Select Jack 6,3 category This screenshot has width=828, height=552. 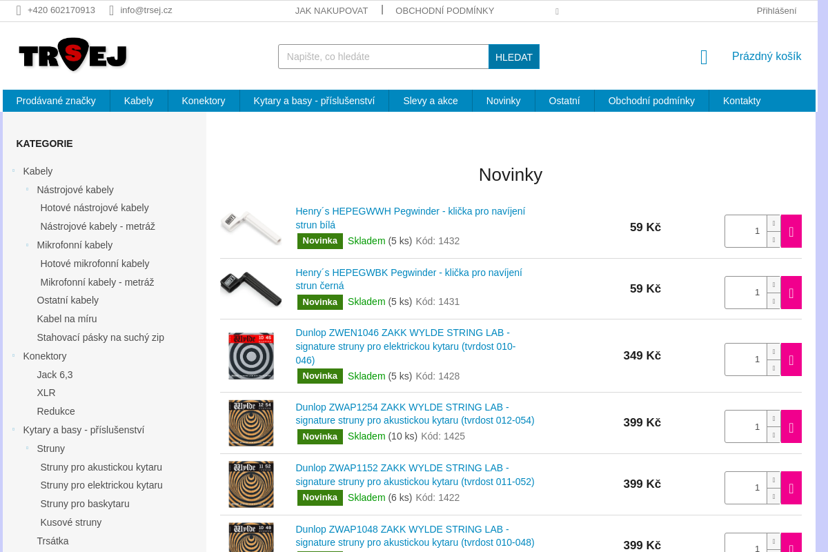click(55, 375)
